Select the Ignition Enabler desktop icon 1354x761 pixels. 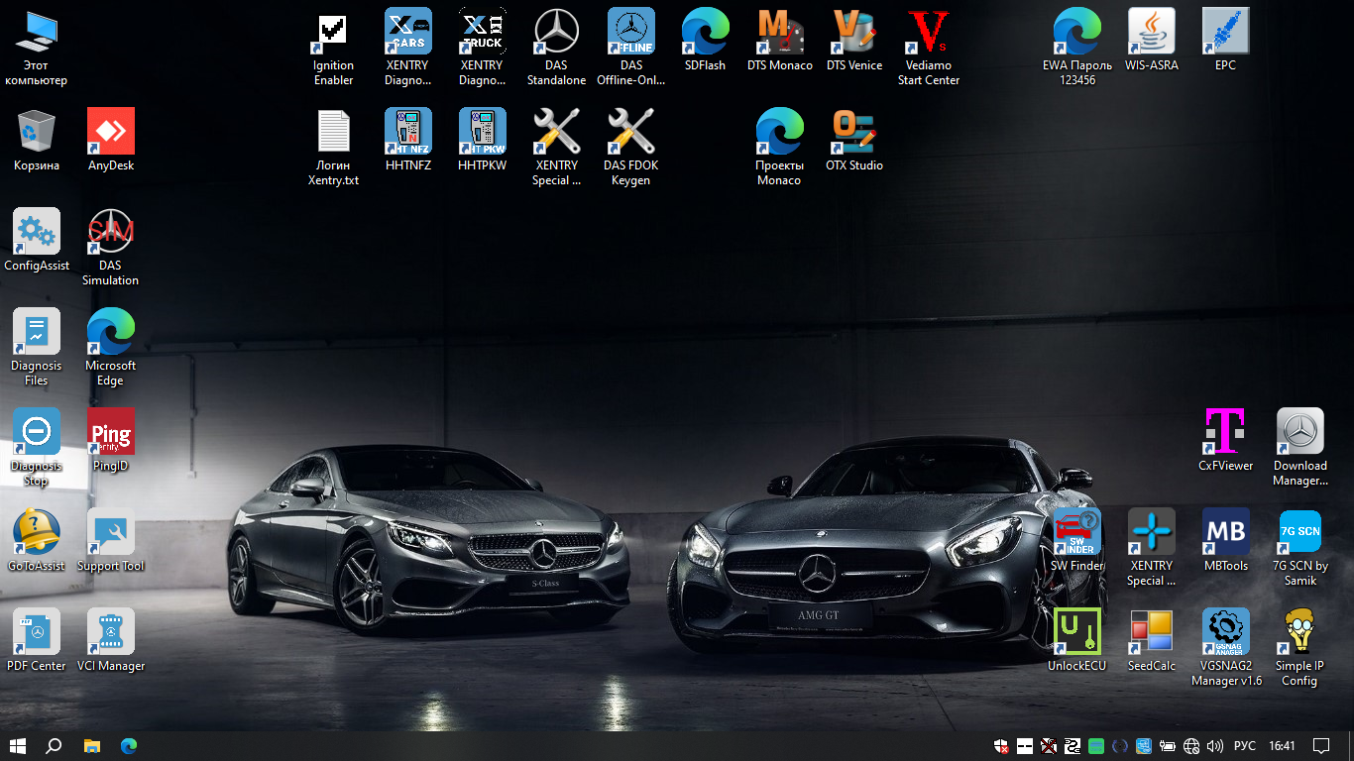click(x=333, y=33)
